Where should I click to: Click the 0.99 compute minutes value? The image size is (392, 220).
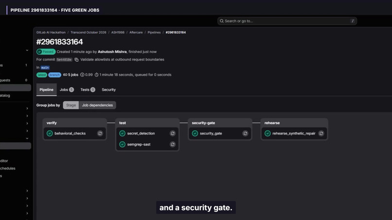[89, 75]
